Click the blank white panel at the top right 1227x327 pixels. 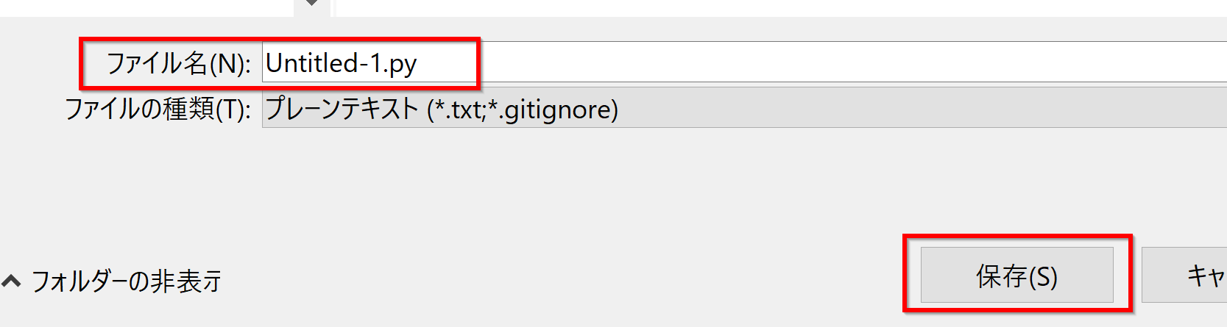(781, 7)
